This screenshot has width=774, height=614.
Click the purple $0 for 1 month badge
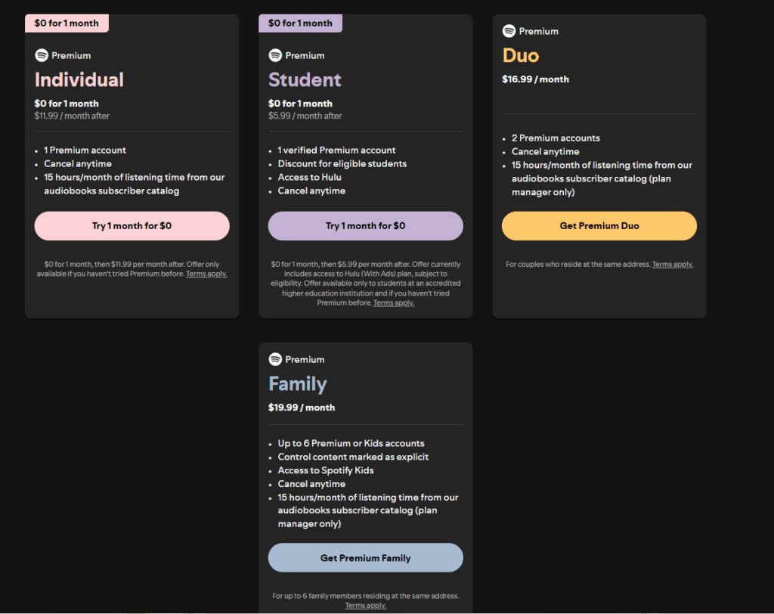[x=300, y=23]
